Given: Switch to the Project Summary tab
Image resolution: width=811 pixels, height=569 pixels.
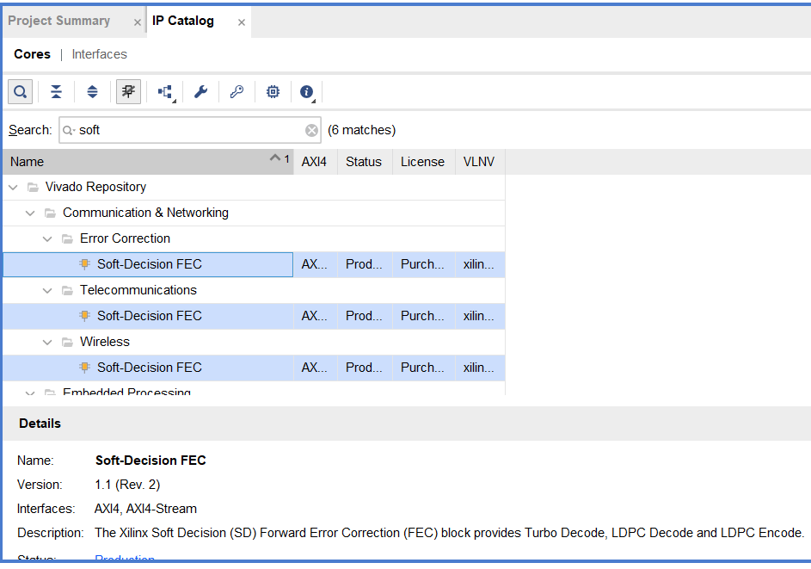Looking at the screenshot, I should (59, 21).
